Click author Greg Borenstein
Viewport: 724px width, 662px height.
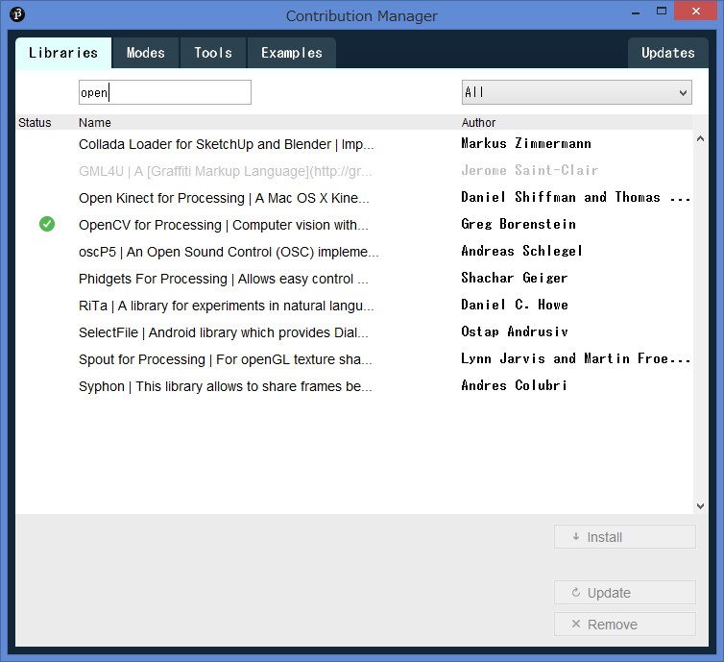[519, 224]
